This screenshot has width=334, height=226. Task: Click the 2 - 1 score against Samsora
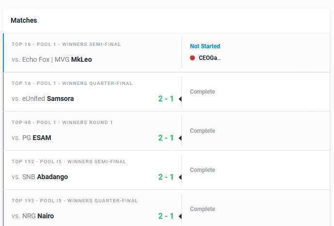(166, 99)
